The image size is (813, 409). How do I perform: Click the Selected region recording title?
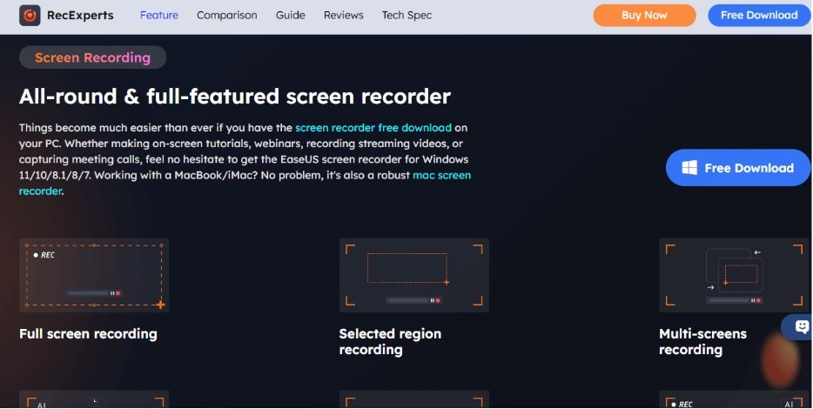click(x=390, y=342)
